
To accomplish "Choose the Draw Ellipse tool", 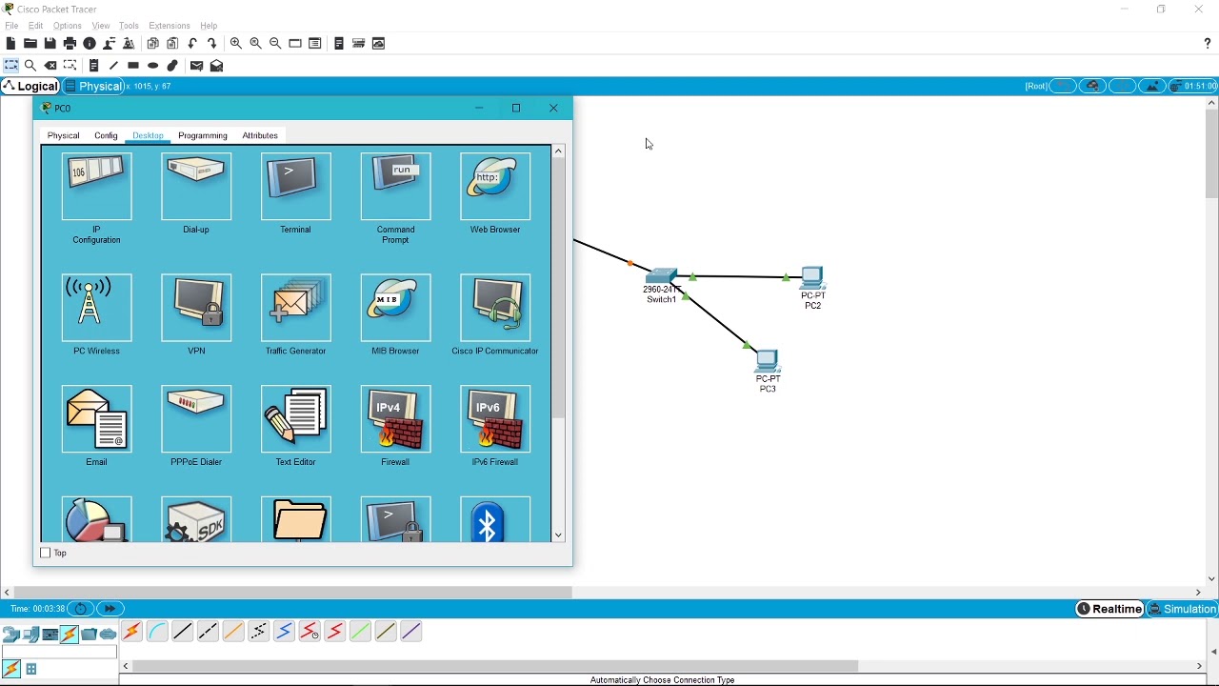I will (152, 66).
